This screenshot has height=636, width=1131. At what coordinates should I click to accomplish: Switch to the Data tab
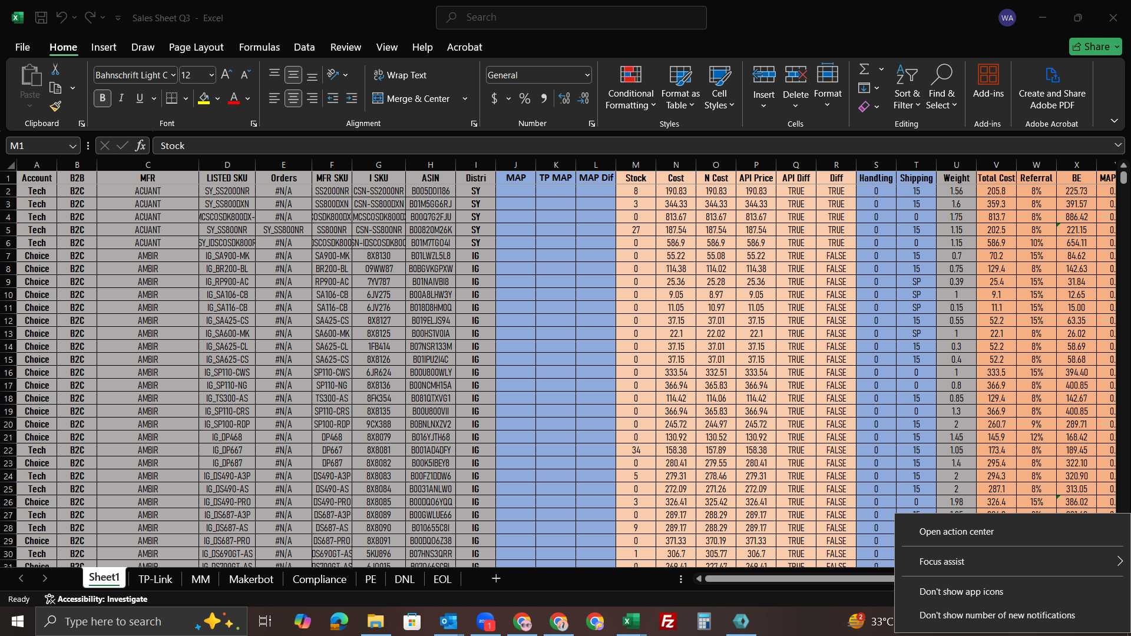[x=304, y=47]
